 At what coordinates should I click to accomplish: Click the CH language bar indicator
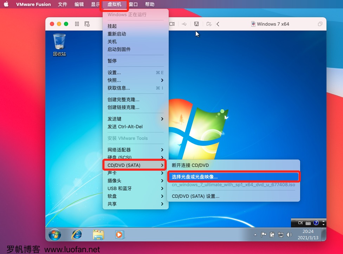click(x=300, y=223)
